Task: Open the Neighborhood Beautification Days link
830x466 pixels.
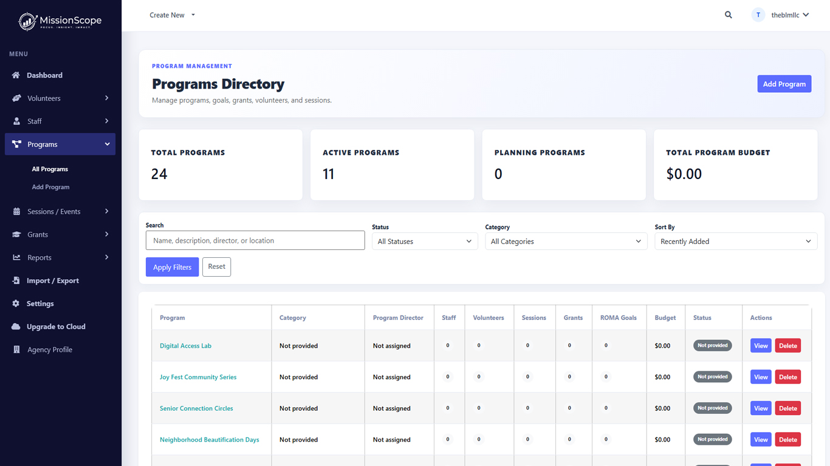Action: (x=209, y=440)
